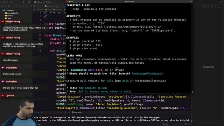
Task: Click the 'class HomeView' code line
Action: (x=55, y=35)
